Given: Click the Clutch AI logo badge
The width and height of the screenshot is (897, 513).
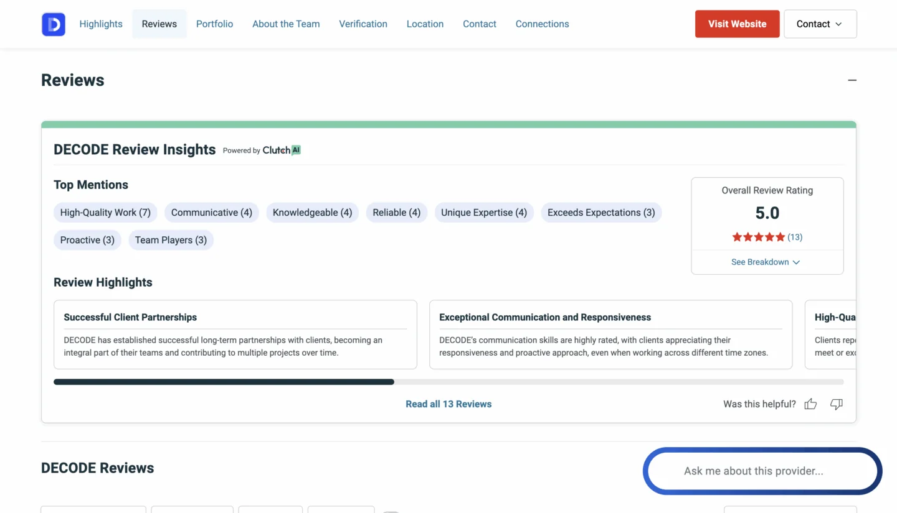Looking at the screenshot, I should [282, 150].
